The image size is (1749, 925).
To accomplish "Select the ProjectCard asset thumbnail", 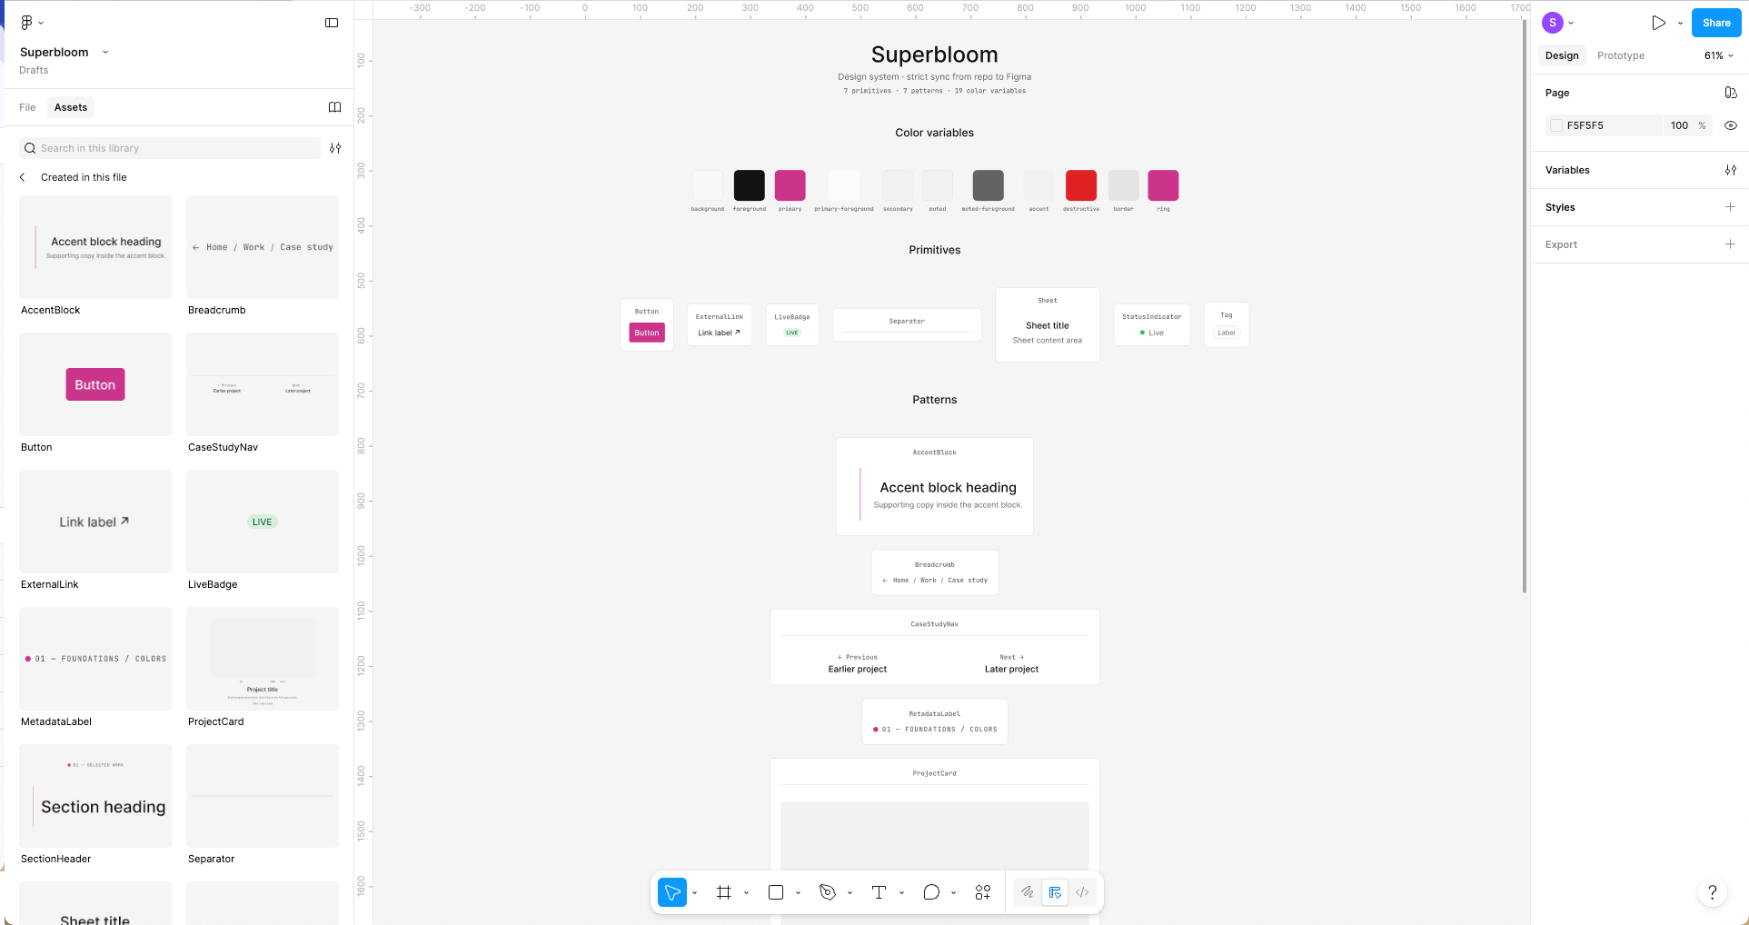I will coord(263,659).
